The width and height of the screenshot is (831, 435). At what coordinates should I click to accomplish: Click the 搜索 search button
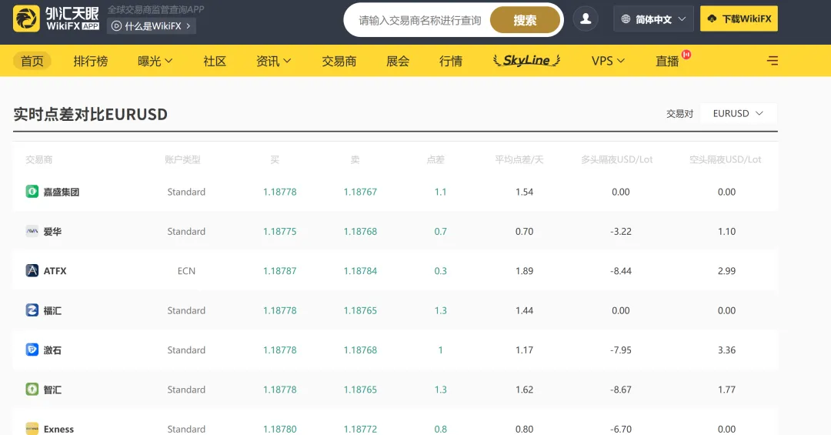[525, 20]
